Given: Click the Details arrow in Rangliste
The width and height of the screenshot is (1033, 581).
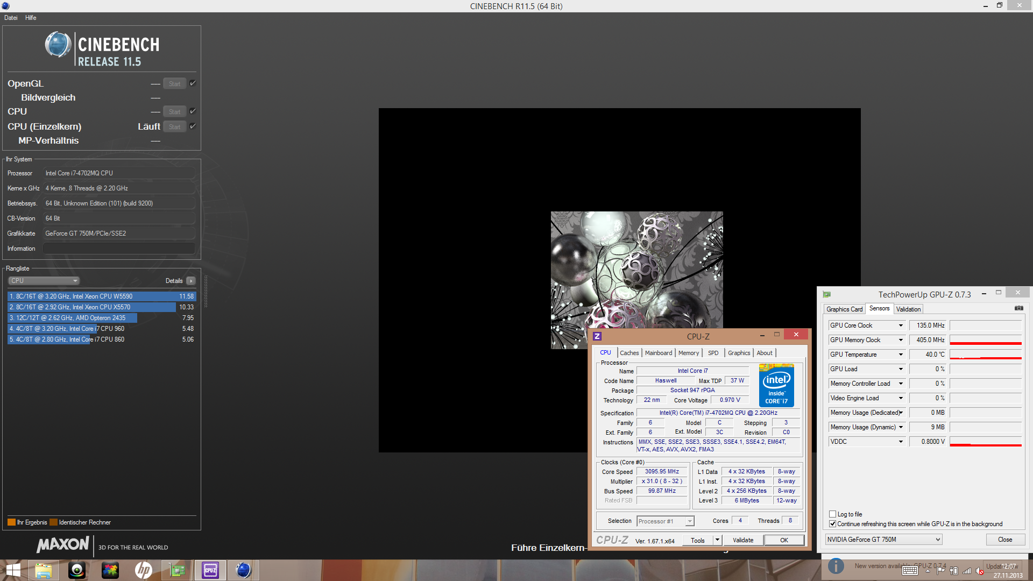Looking at the screenshot, I should [191, 281].
